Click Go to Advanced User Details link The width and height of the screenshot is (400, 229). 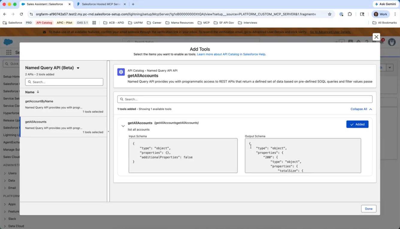[330, 32]
